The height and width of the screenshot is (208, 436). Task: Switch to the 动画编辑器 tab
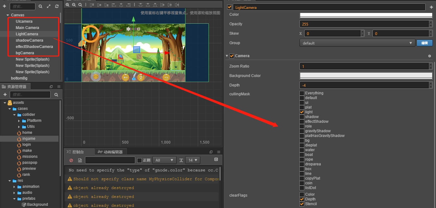click(112, 152)
